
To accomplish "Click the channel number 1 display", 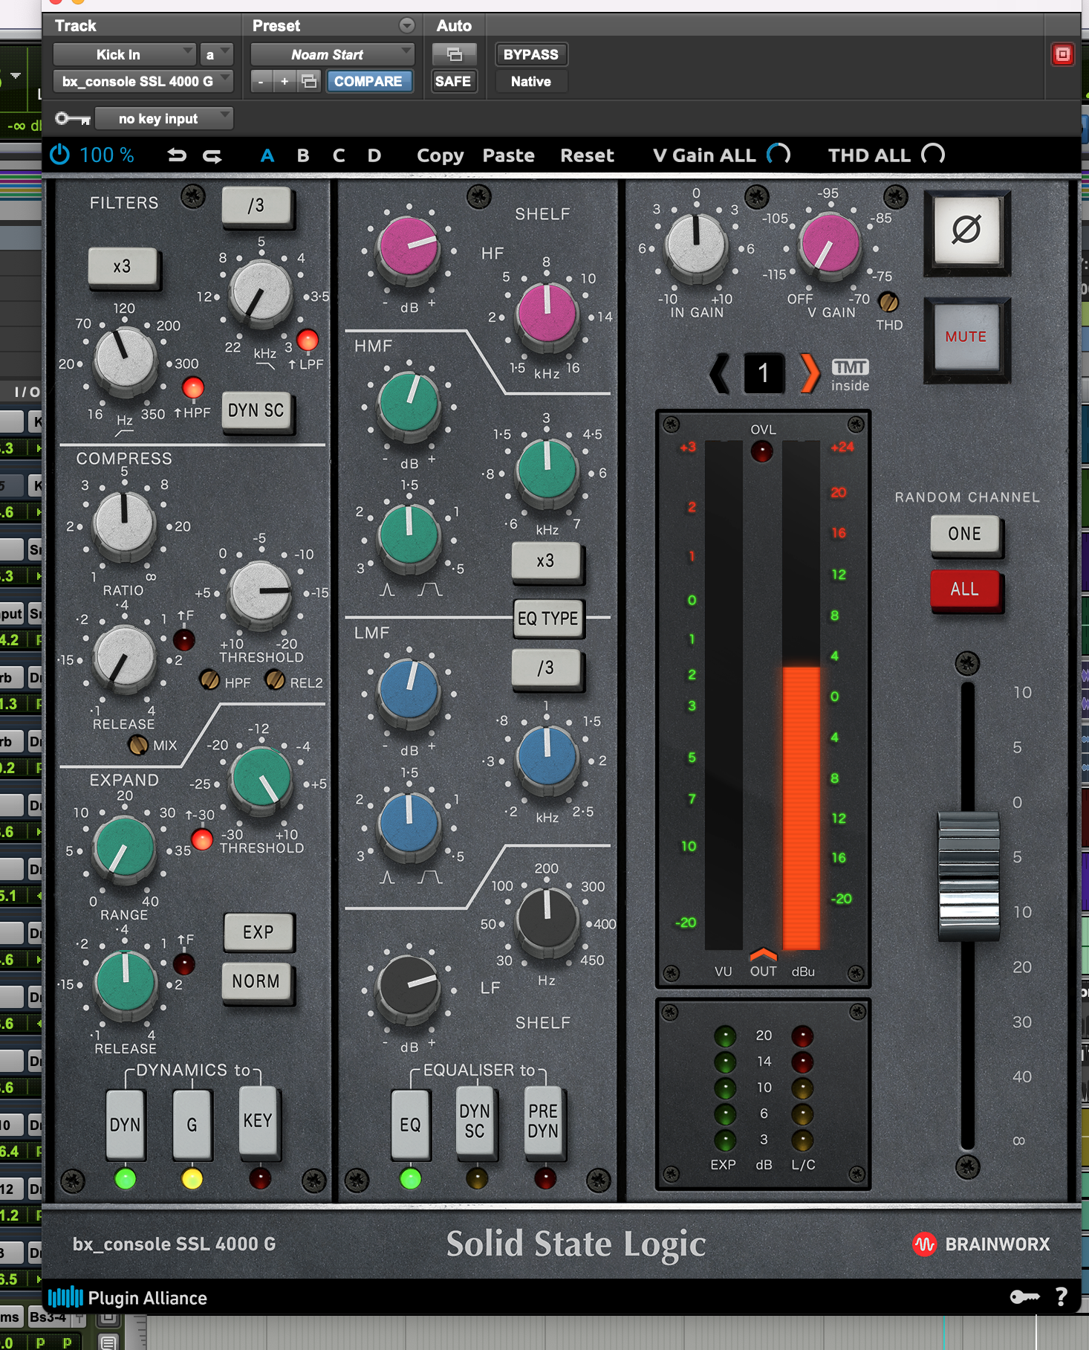I will (764, 372).
